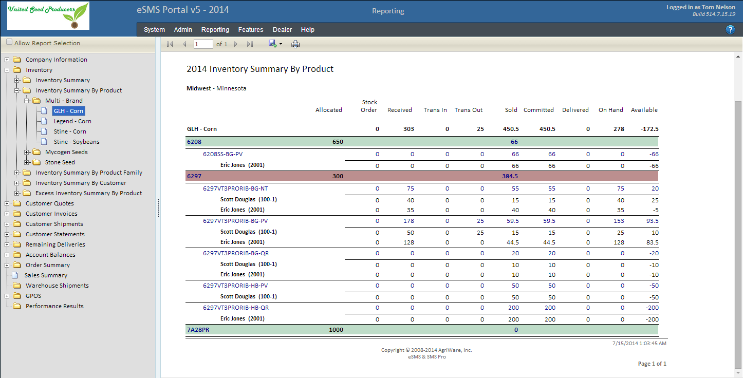Click the United Seed Producers logo
This screenshot has height=378, width=743.
[48, 15]
